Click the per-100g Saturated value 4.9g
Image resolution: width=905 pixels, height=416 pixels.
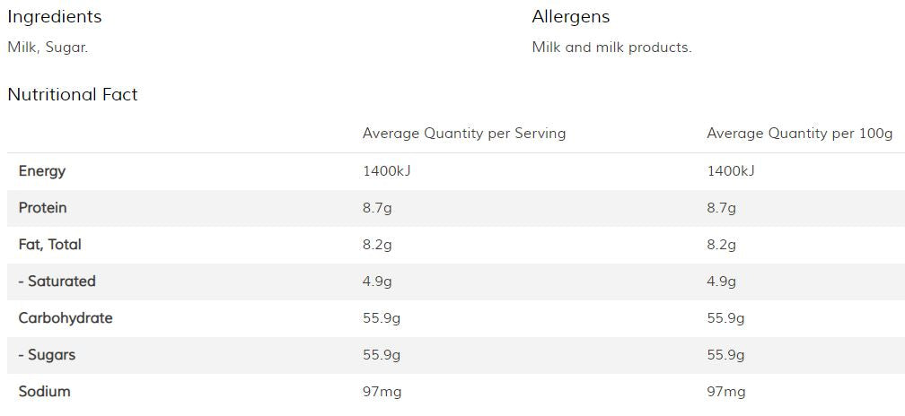pyautogui.click(x=721, y=282)
